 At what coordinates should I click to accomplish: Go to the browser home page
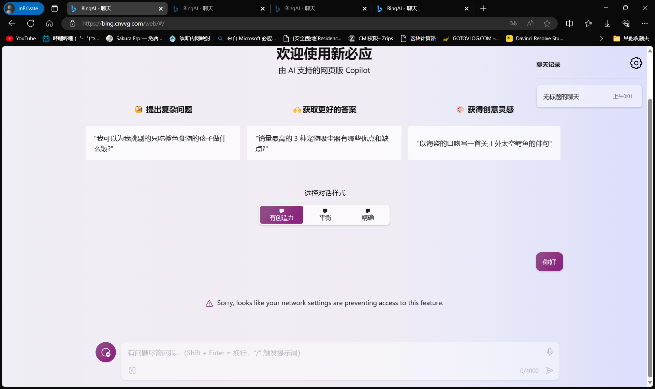coord(49,24)
